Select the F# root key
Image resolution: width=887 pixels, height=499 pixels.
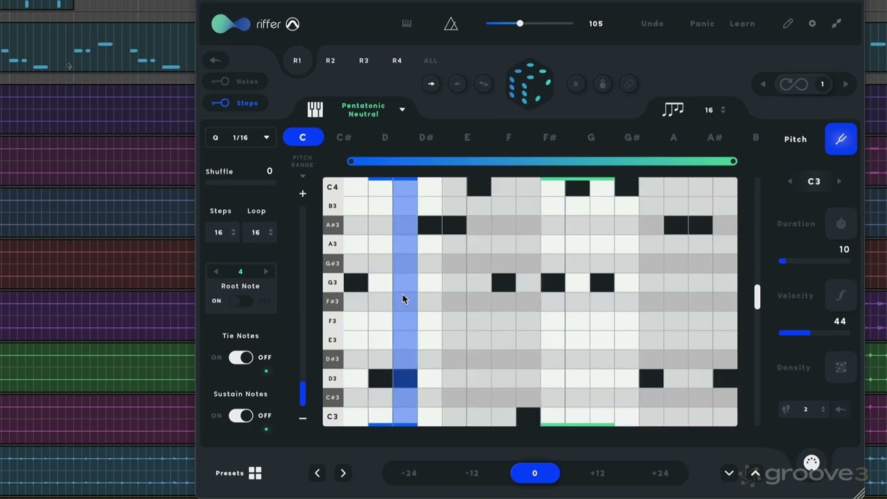coord(550,137)
